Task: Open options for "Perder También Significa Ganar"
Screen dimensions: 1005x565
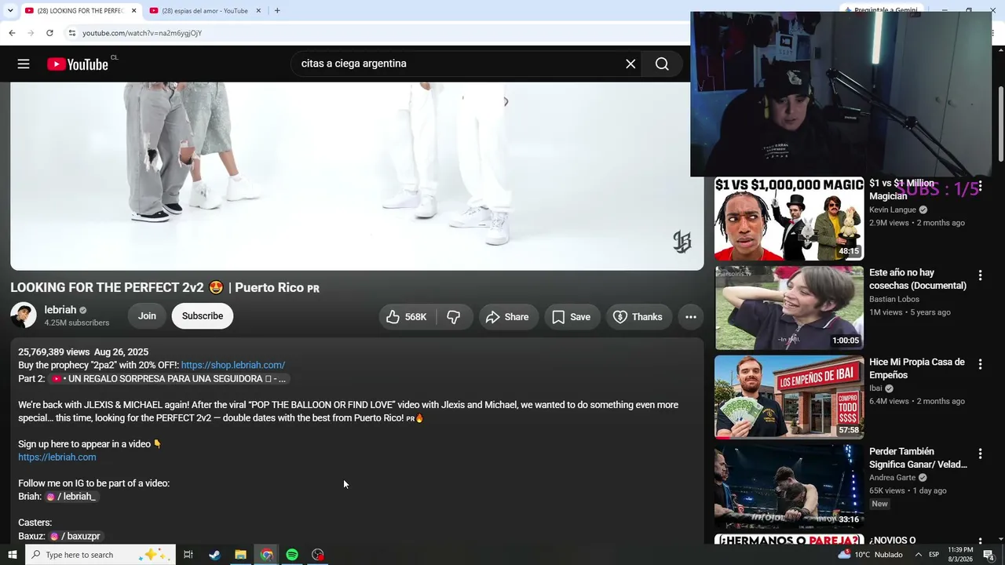Action: 980,454
